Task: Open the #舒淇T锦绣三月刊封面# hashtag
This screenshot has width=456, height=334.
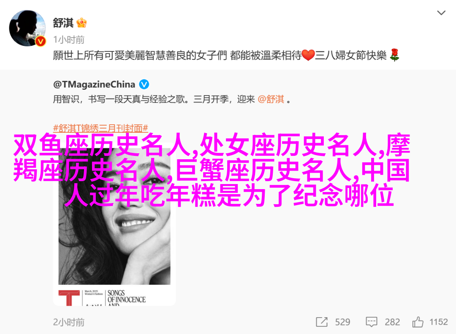Action: [100, 128]
